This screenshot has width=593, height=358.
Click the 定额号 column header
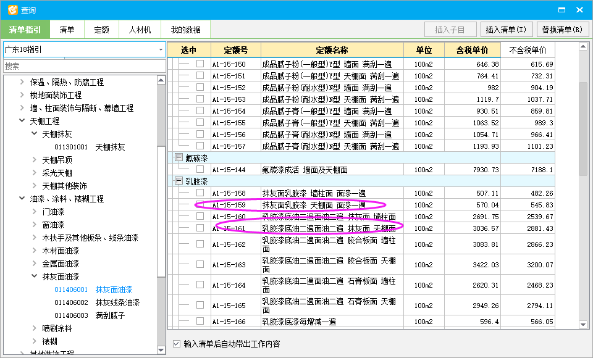point(236,50)
